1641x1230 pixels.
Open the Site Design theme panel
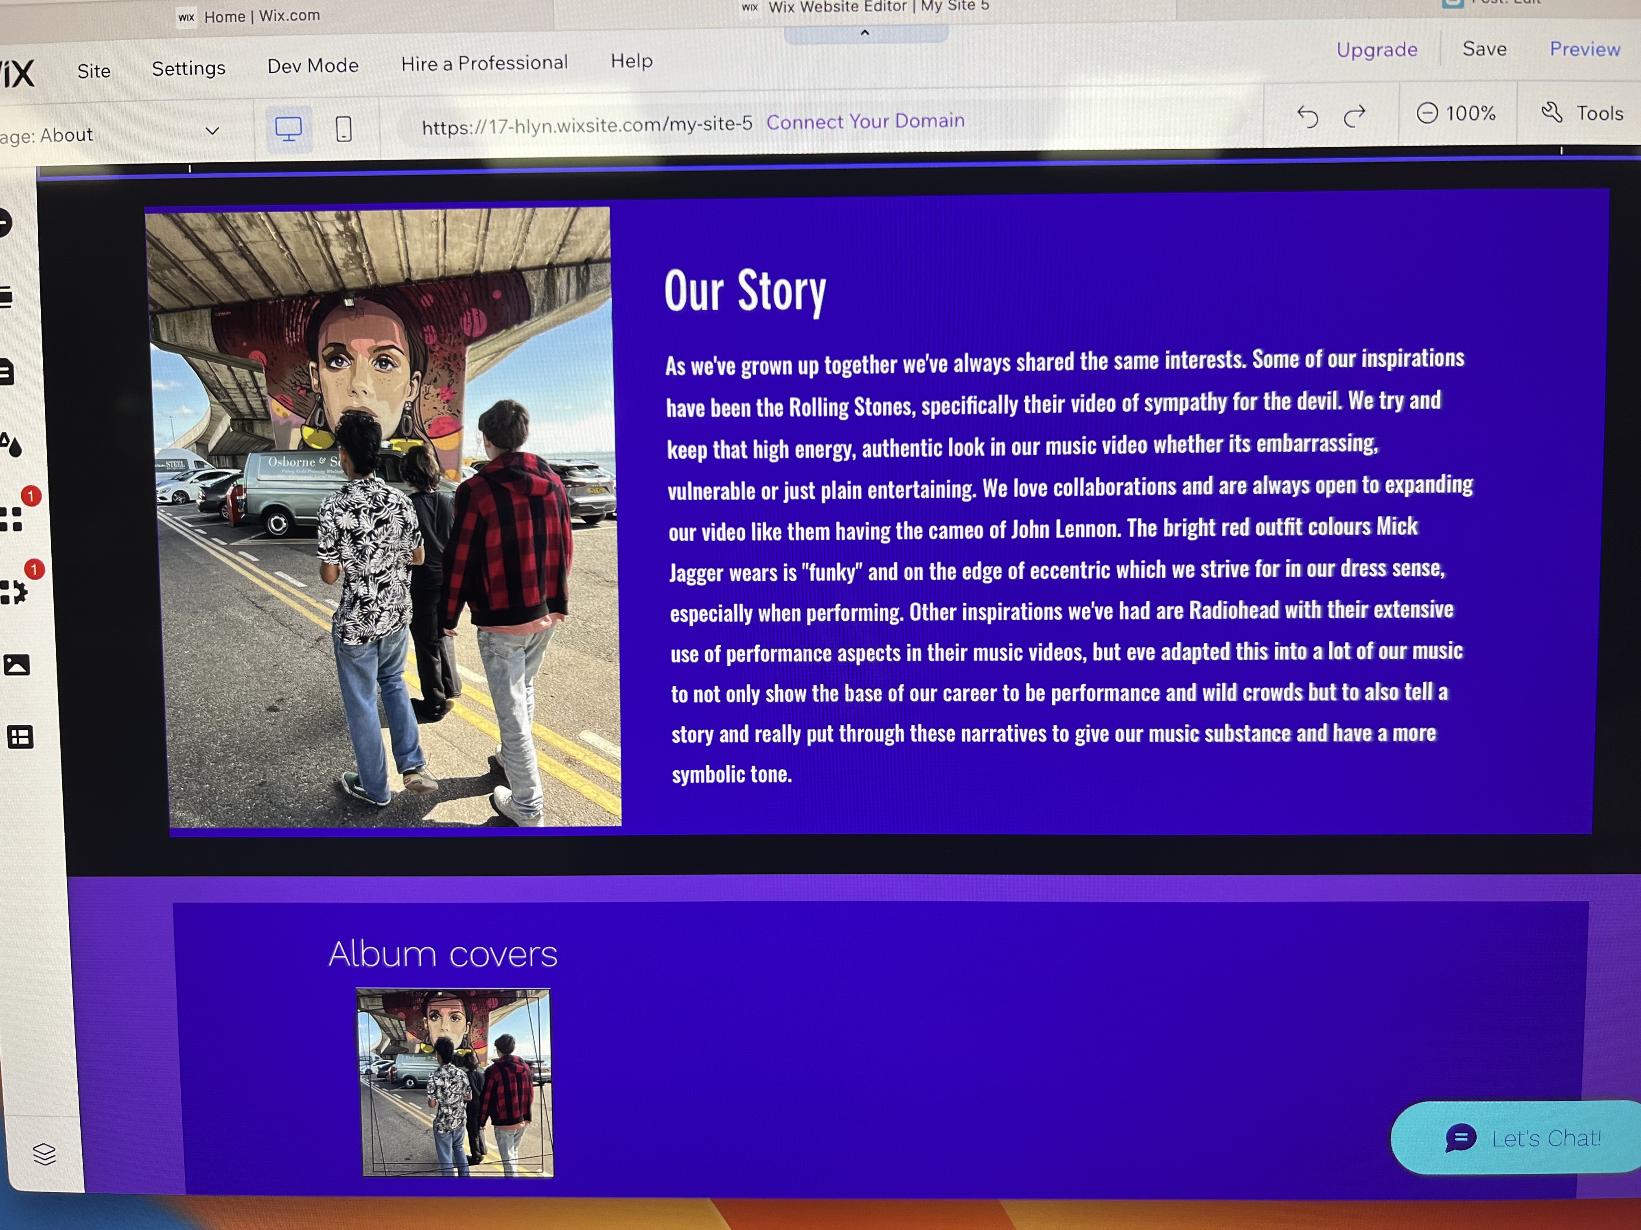click(x=11, y=443)
